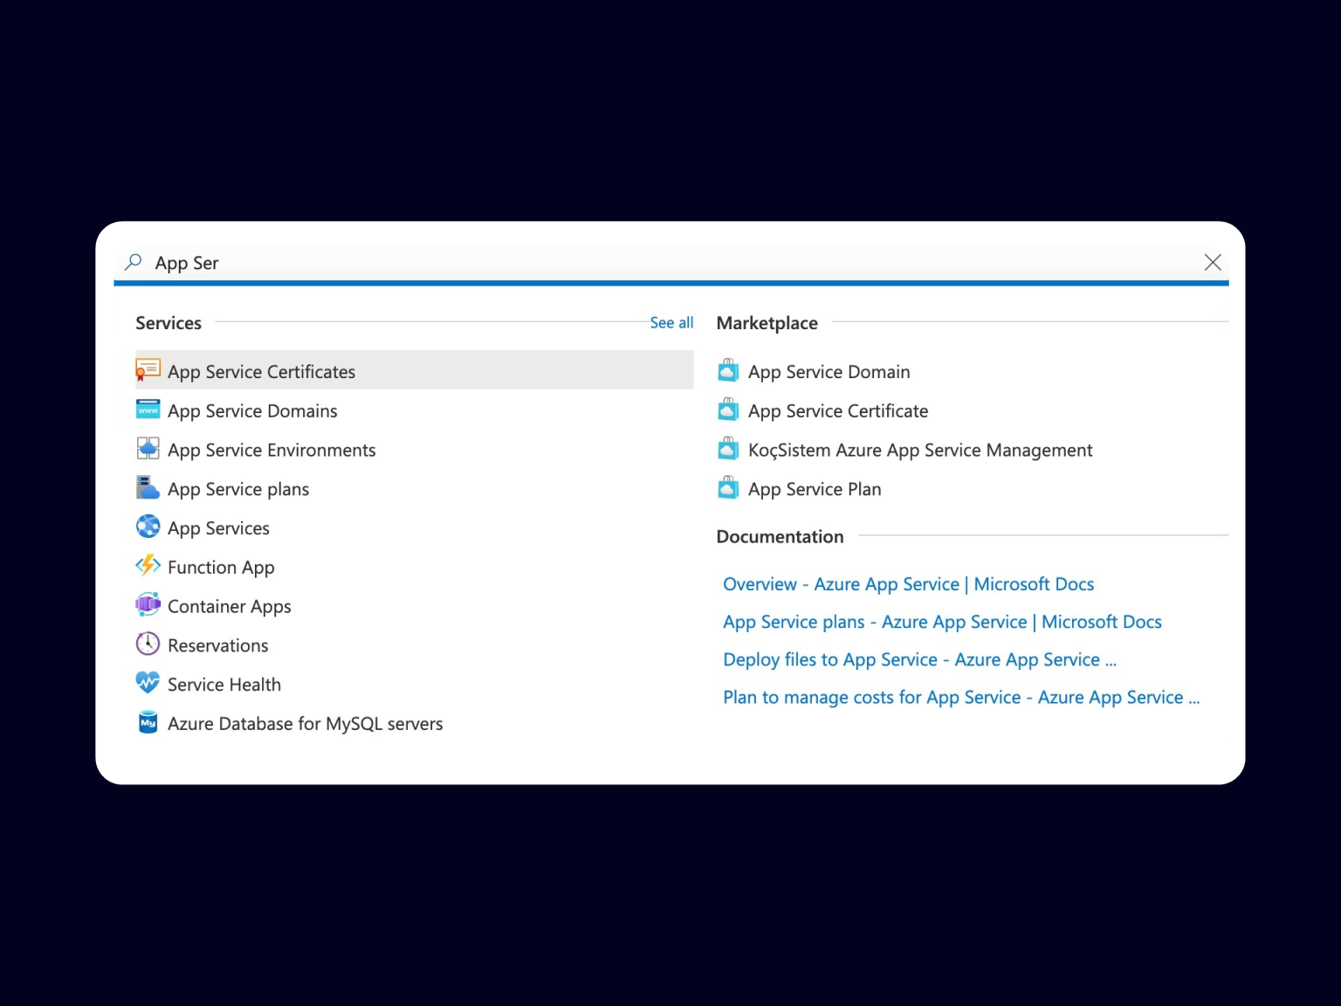The image size is (1341, 1006).
Task: Click the search magnifier icon
Action: (133, 262)
